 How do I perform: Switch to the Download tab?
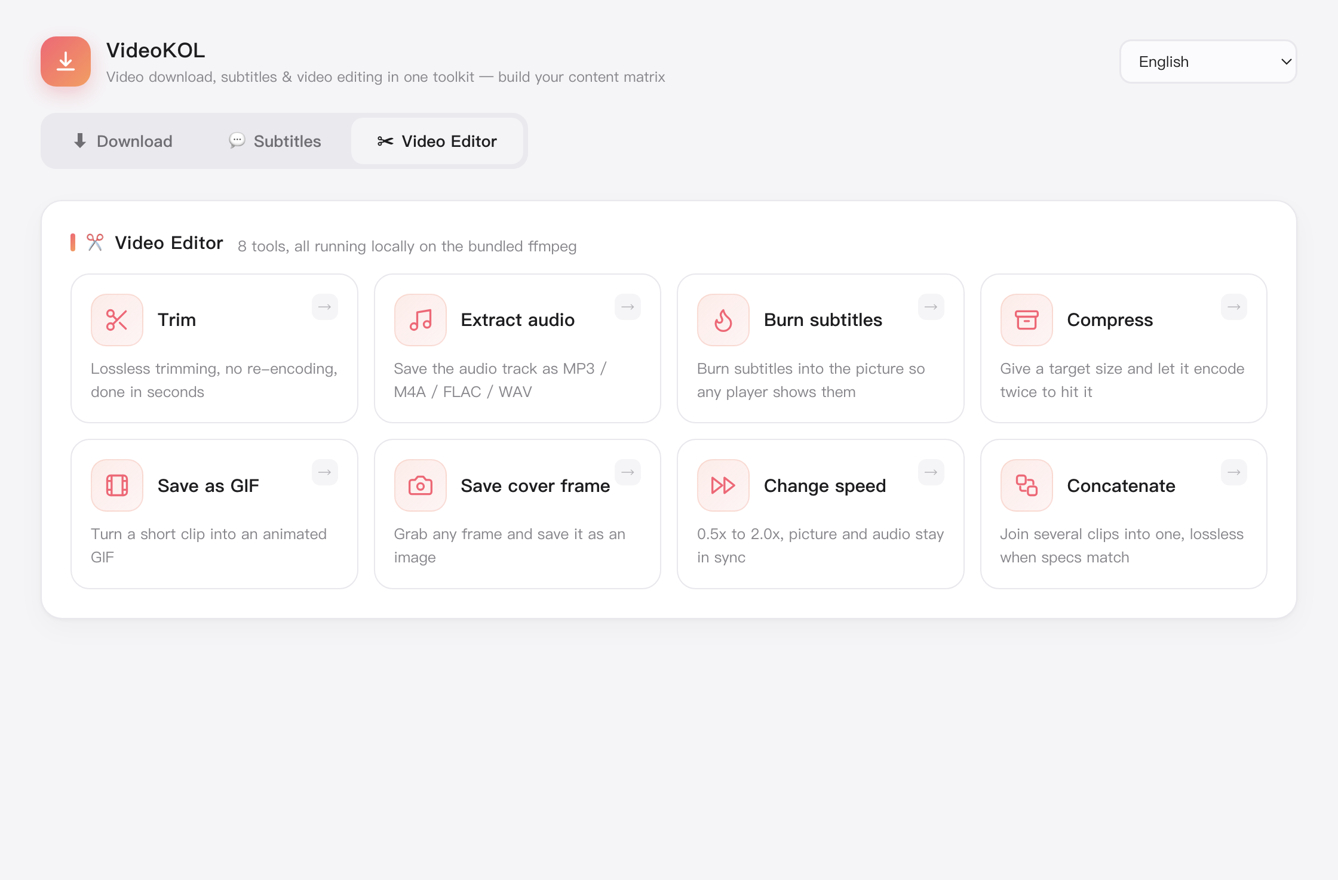[x=122, y=141]
